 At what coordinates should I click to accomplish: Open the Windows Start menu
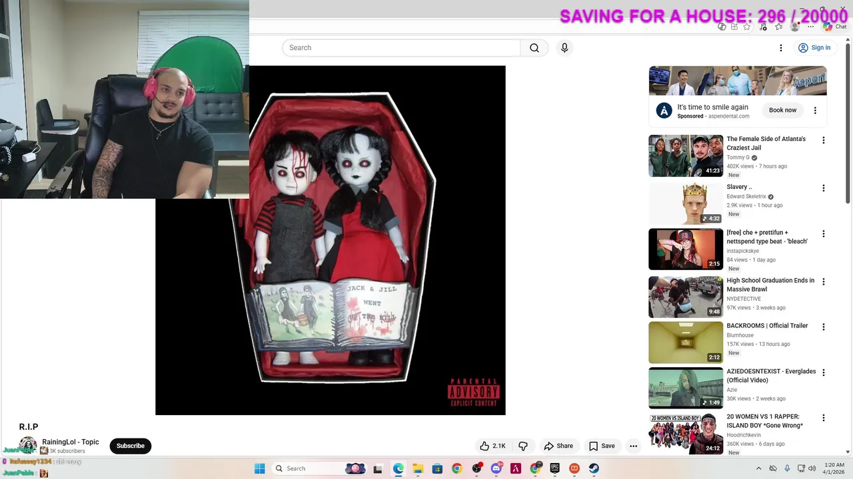(x=259, y=468)
